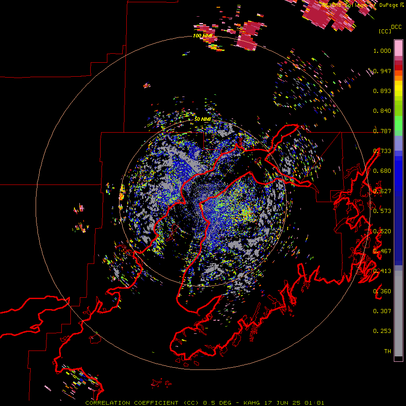
Task: Pick the light pink swatch atop the scale
Action: [x=398, y=48]
